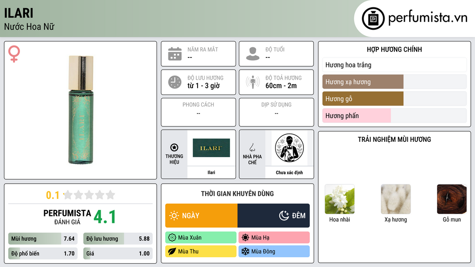Click the Độ lưu hương 5.88 score bar
The image size is (475, 267).
point(118,239)
